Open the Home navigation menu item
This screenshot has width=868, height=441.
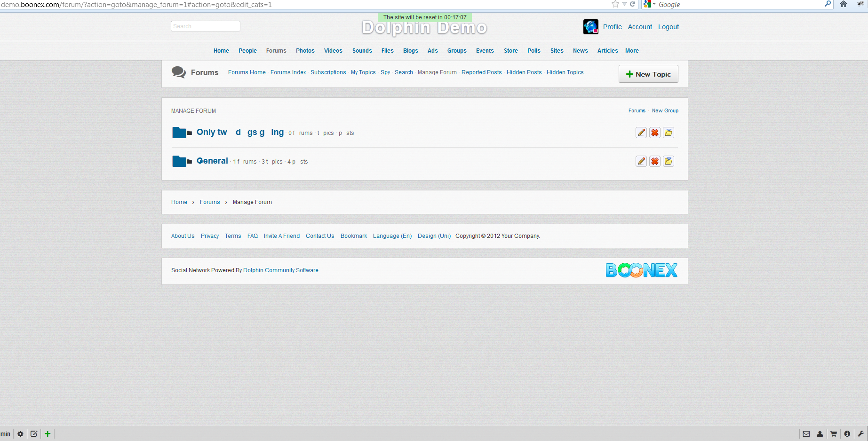pos(221,51)
